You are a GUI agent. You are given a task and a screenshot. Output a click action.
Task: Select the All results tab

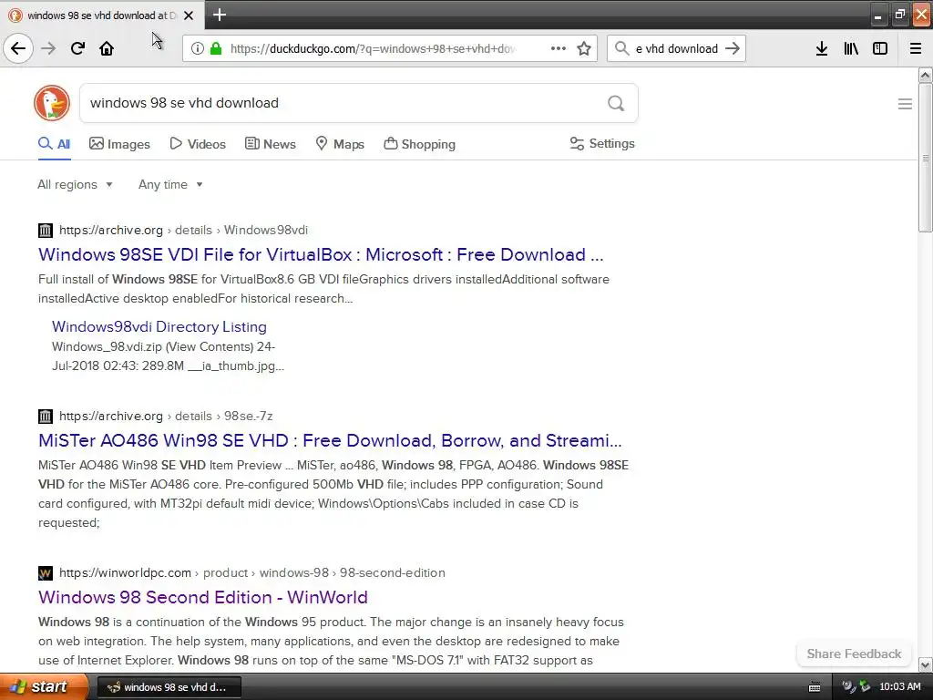click(54, 144)
